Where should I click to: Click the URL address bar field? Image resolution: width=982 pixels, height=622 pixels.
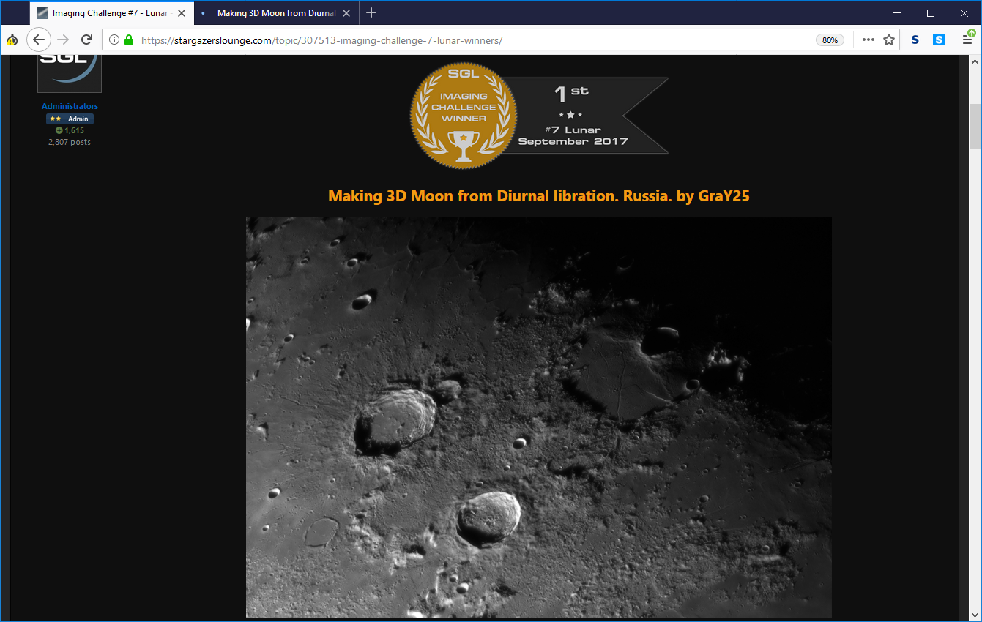click(469, 40)
